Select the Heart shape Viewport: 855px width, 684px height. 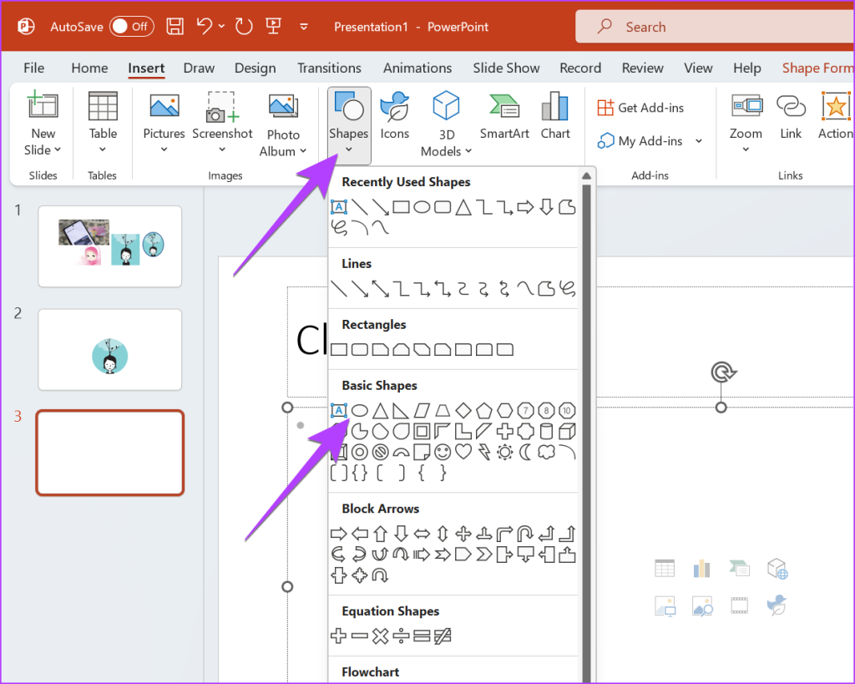[463, 452]
